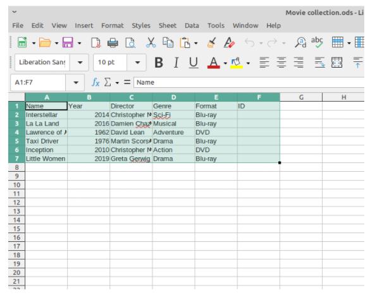Select column H header

pyautogui.click(x=343, y=97)
